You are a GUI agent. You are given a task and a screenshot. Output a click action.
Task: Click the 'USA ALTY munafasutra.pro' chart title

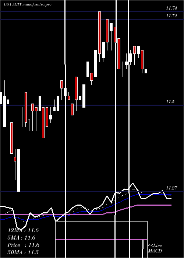[28, 4]
